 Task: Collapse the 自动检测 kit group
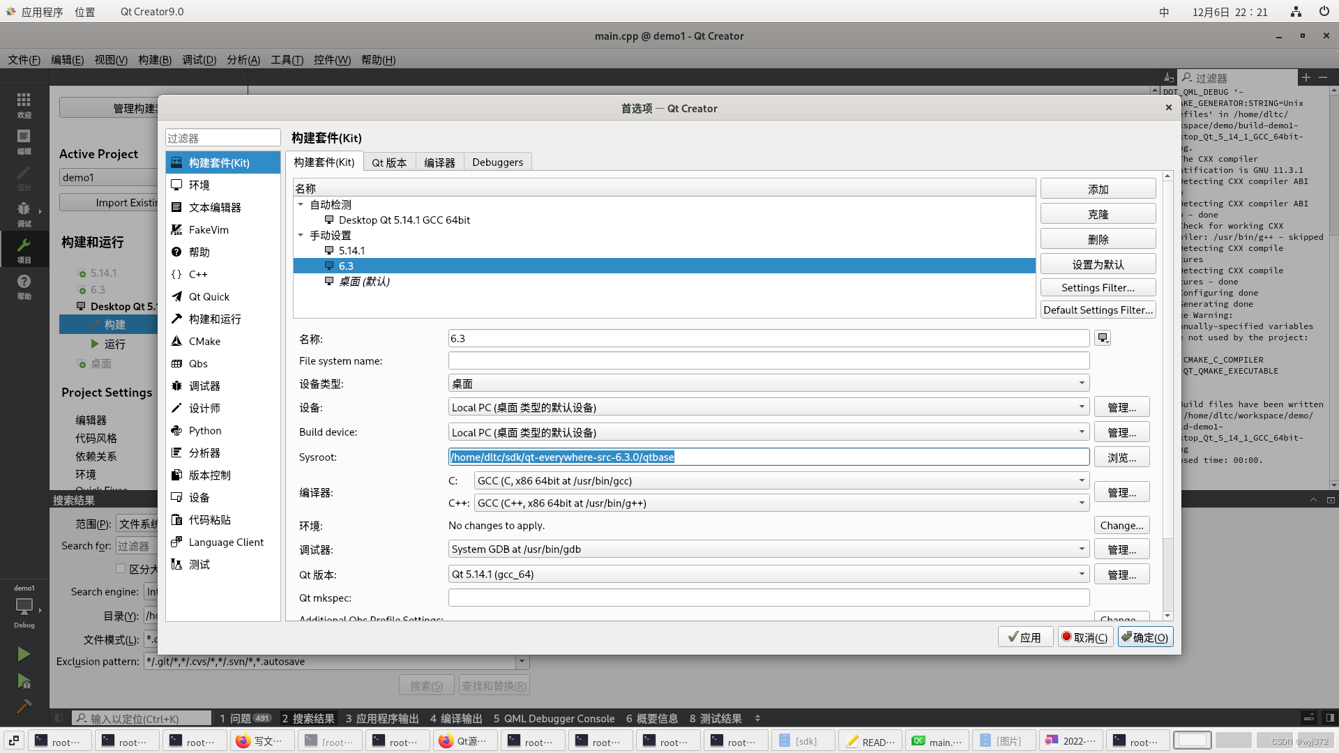click(301, 205)
